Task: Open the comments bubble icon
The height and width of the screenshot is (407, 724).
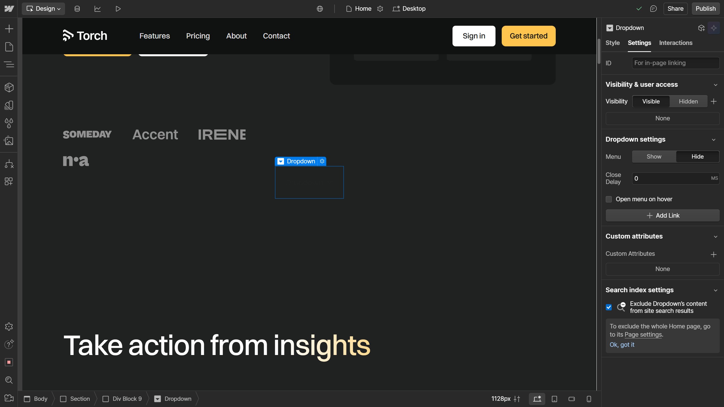Action: pyautogui.click(x=653, y=9)
